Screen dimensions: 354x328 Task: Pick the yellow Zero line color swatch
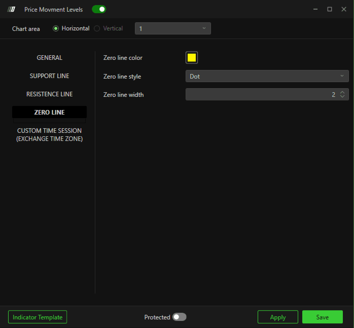click(192, 58)
